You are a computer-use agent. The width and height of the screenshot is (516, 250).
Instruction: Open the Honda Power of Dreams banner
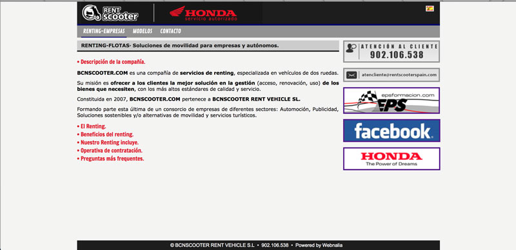[392, 159]
